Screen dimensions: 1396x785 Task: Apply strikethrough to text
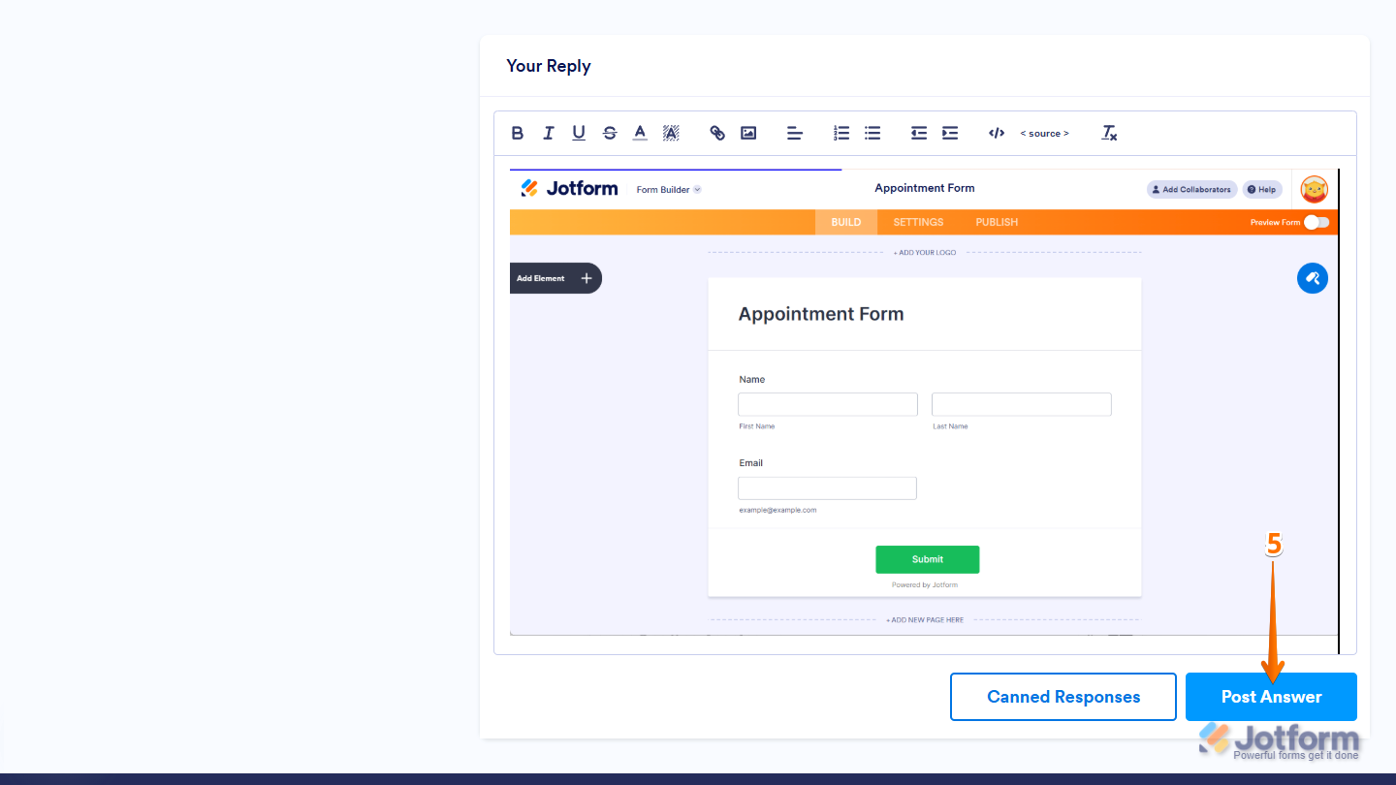[610, 133]
